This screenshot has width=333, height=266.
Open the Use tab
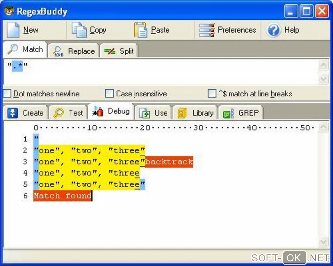pyautogui.click(x=153, y=112)
